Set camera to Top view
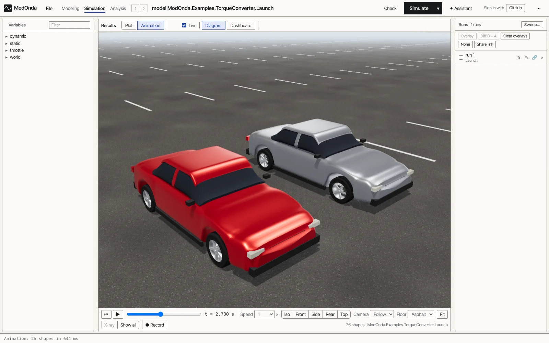The width and height of the screenshot is (549, 343). (344, 314)
